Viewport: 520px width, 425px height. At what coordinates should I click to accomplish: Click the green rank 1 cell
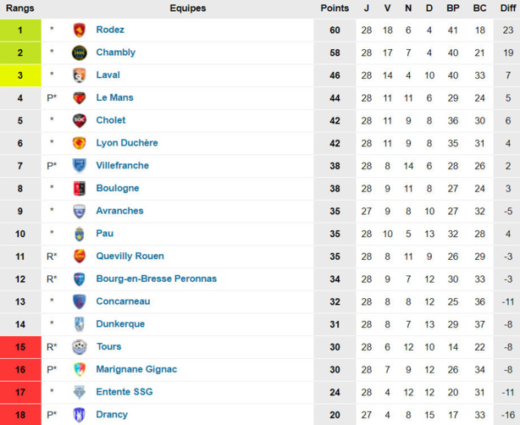[x=20, y=30]
